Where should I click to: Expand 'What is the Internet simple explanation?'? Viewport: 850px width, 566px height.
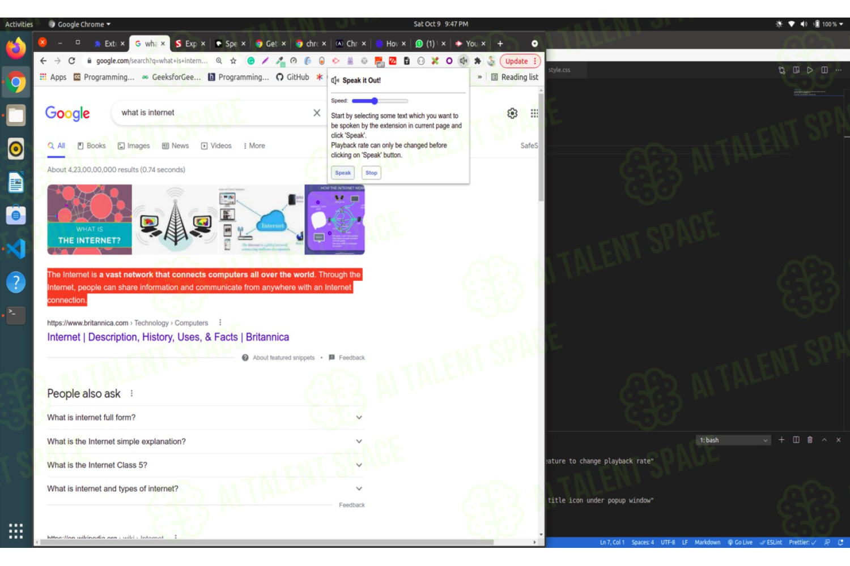pyautogui.click(x=205, y=441)
